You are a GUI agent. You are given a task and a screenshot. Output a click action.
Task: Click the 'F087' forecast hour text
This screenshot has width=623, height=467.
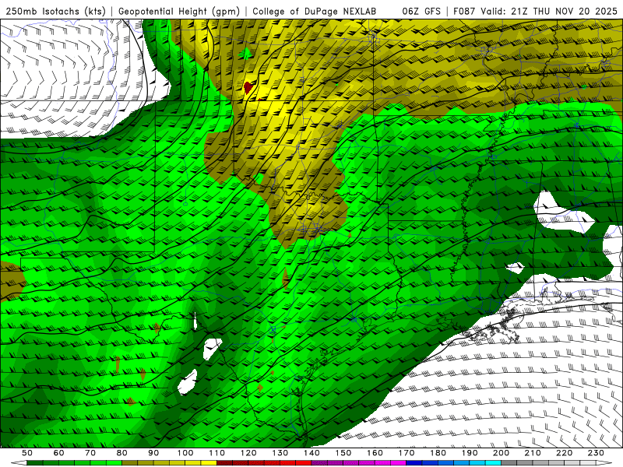tap(465, 12)
